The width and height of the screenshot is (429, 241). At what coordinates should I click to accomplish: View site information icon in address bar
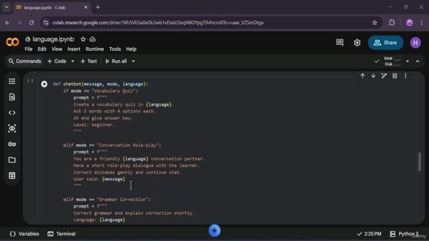click(x=46, y=23)
